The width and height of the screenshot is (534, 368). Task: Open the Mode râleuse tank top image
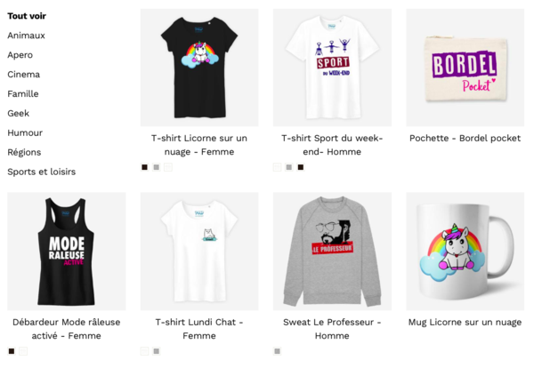(x=67, y=252)
